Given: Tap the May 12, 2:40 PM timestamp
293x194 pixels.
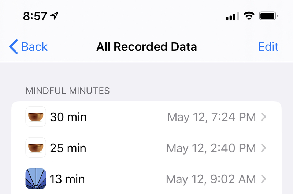Looking at the screenshot, I should pos(211,148).
